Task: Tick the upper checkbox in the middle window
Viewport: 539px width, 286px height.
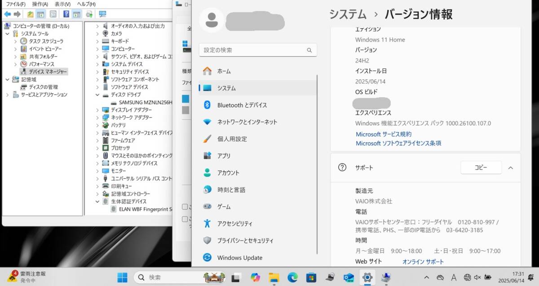Action: (185, 207)
